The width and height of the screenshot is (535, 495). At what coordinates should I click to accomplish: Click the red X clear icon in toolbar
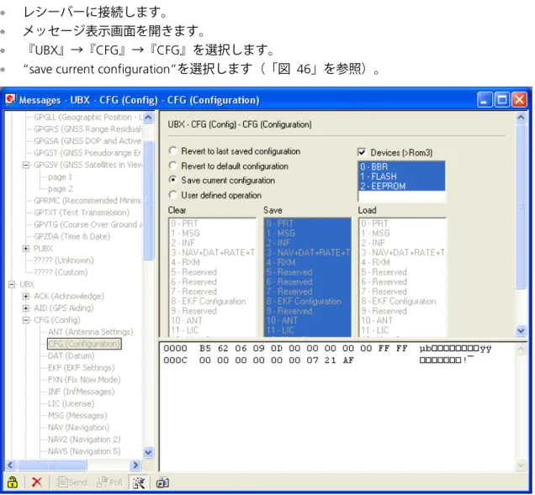point(37,482)
